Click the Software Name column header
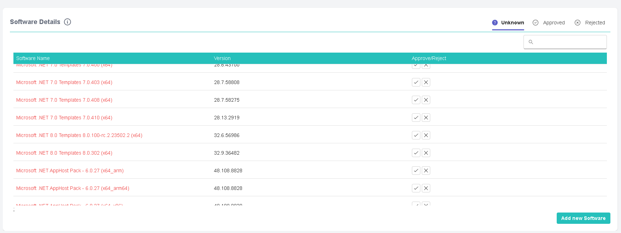The width and height of the screenshot is (621, 233). tap(33, 58)
